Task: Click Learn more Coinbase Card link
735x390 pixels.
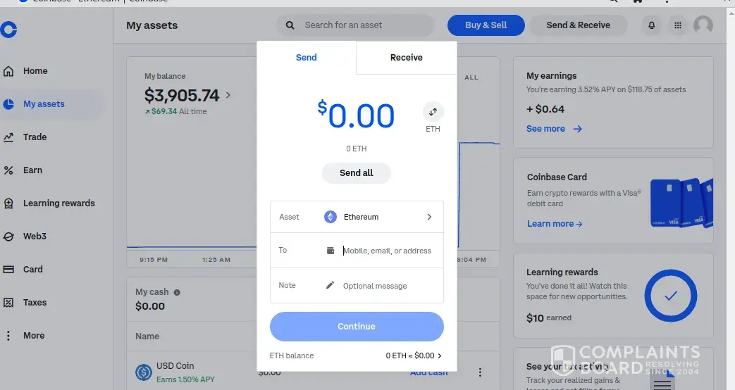Action: [555, 224]
